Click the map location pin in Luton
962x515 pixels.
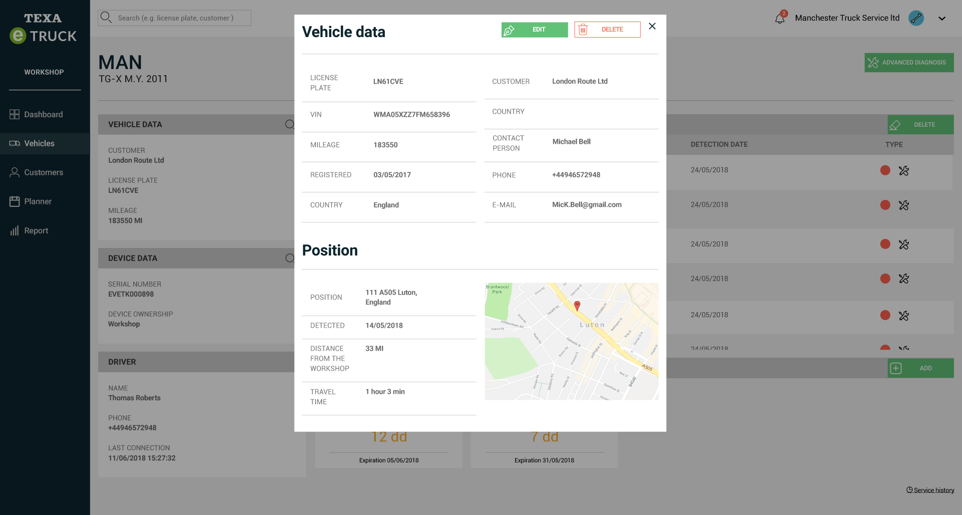[577, 306]
